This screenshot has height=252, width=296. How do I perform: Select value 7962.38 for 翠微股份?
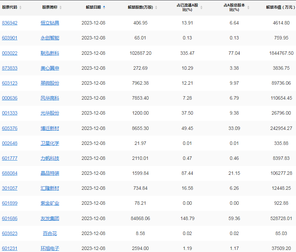pyautogui.click(x=141, y=83)
